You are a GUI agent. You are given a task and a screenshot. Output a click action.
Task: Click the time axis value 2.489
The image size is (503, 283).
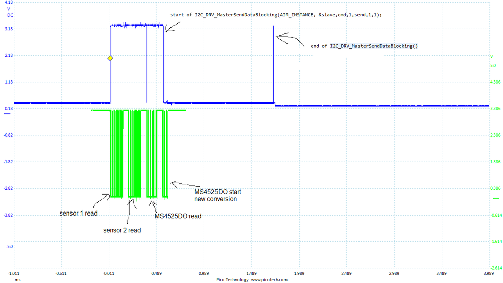click(x=346, y=274)
